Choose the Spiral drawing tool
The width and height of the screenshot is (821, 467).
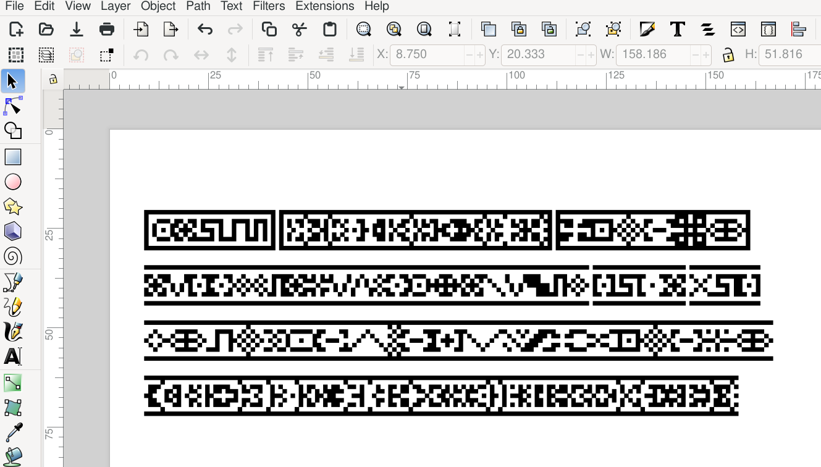[x=13, y=256]
